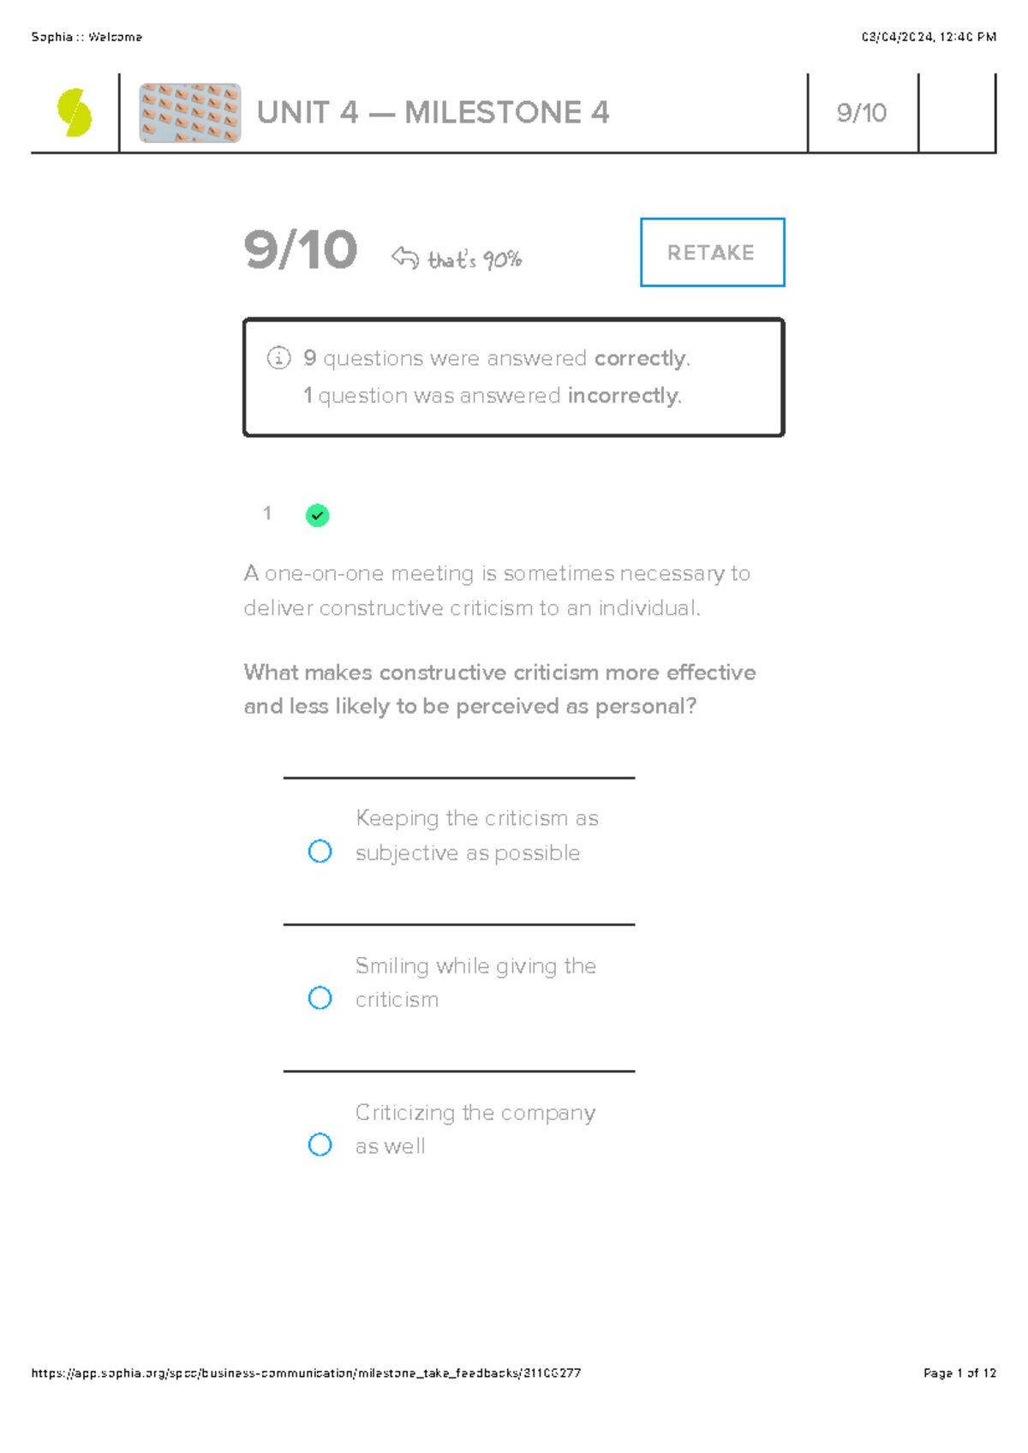This screenshot has height=1453, width=1028.
Task: Click the large 9/10 score display
Action: point(301,251)
